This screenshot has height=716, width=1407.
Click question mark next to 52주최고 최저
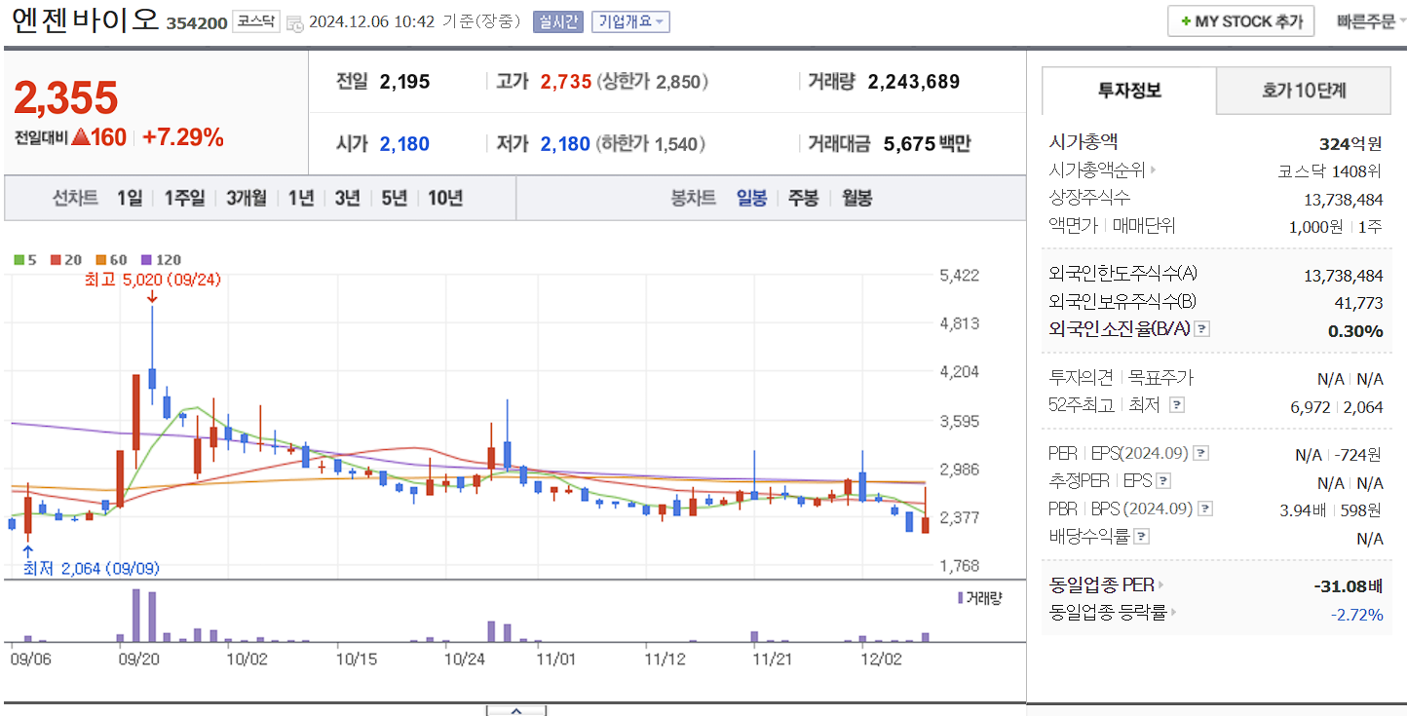[1177, 404]
